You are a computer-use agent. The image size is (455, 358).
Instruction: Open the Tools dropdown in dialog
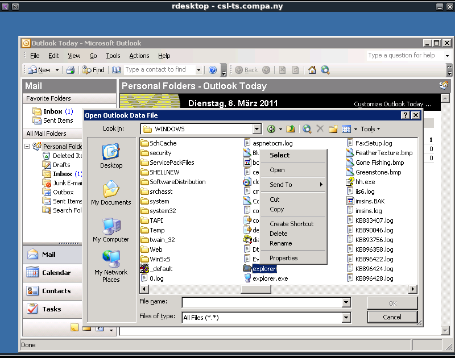370,129
